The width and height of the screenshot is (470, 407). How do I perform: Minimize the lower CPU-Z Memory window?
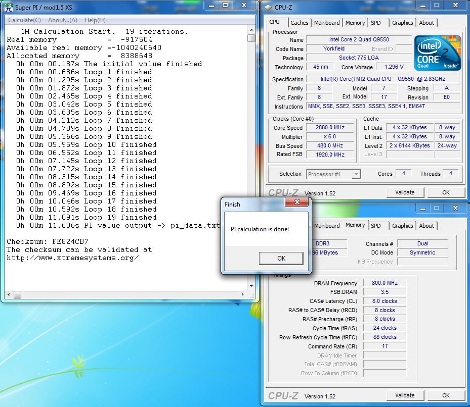point(423,209)
